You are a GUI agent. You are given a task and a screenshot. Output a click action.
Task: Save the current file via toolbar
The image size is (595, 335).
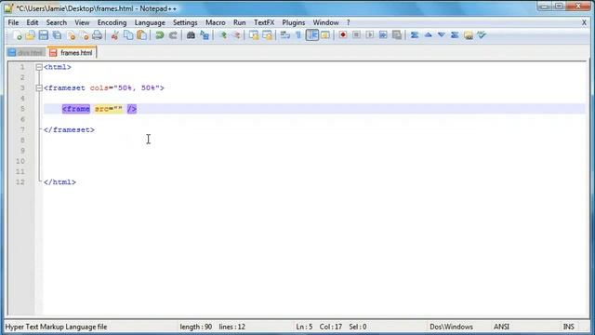pyautogui.click(x=44, y=35)
